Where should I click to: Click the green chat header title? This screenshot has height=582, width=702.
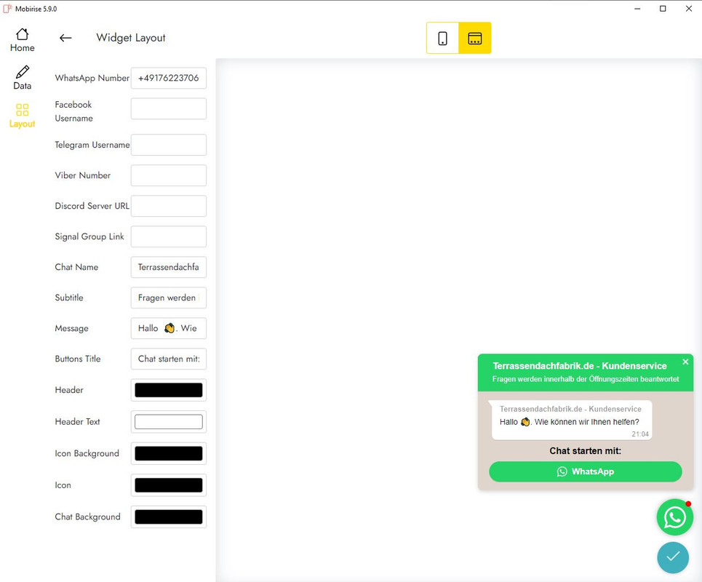coord(580,366)
